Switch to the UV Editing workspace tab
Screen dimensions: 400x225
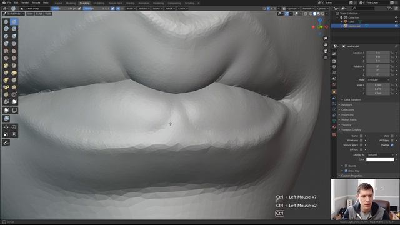(99, 3)
